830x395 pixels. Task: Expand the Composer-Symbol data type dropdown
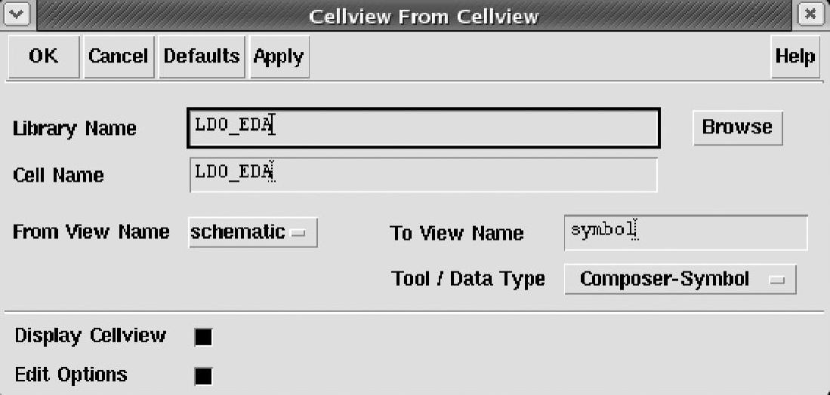(680, 280)
